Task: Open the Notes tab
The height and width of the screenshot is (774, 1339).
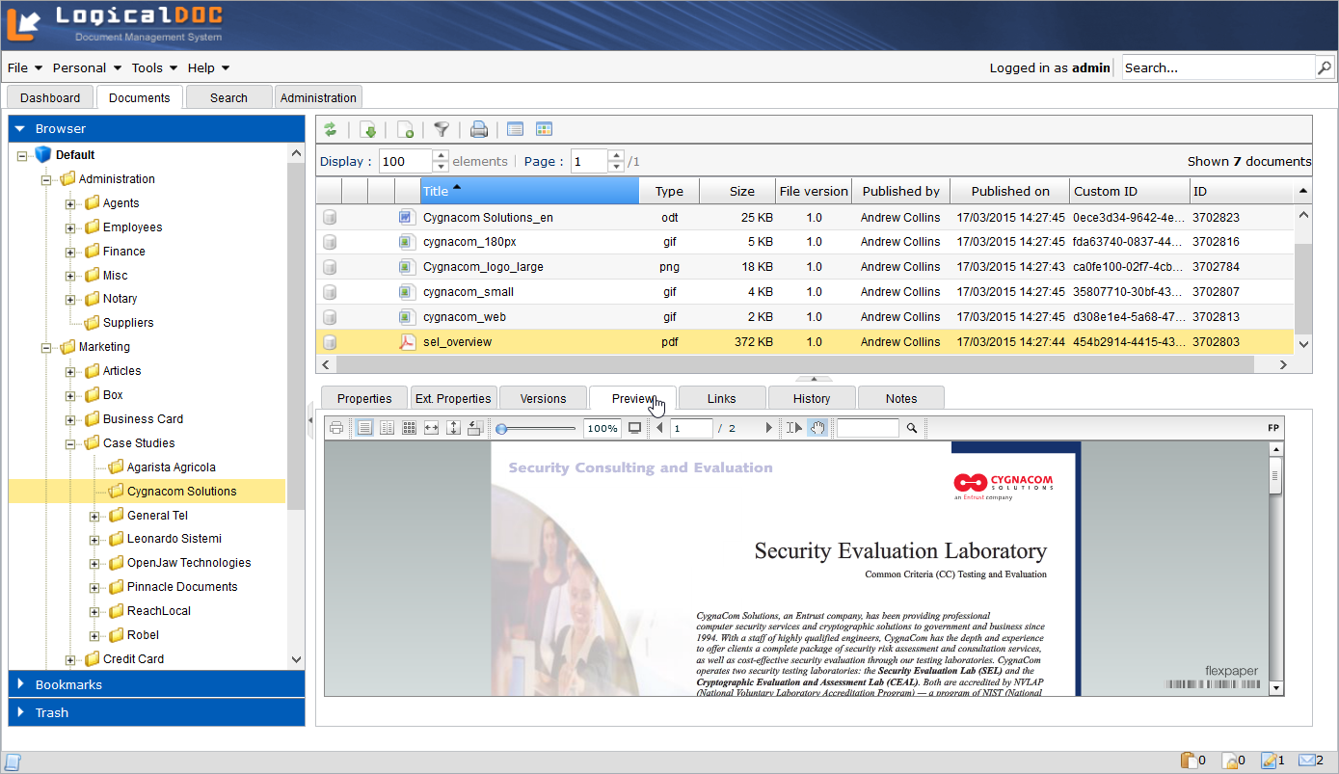Action: pos(901,398)
